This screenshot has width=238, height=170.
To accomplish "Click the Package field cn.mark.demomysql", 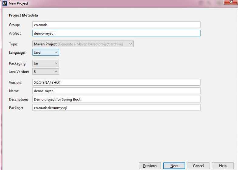I will click(116, 108).
